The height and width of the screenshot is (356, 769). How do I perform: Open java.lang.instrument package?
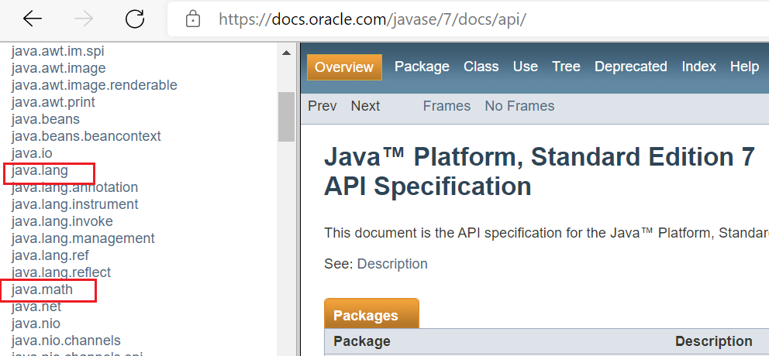click(x=75, y=204)
